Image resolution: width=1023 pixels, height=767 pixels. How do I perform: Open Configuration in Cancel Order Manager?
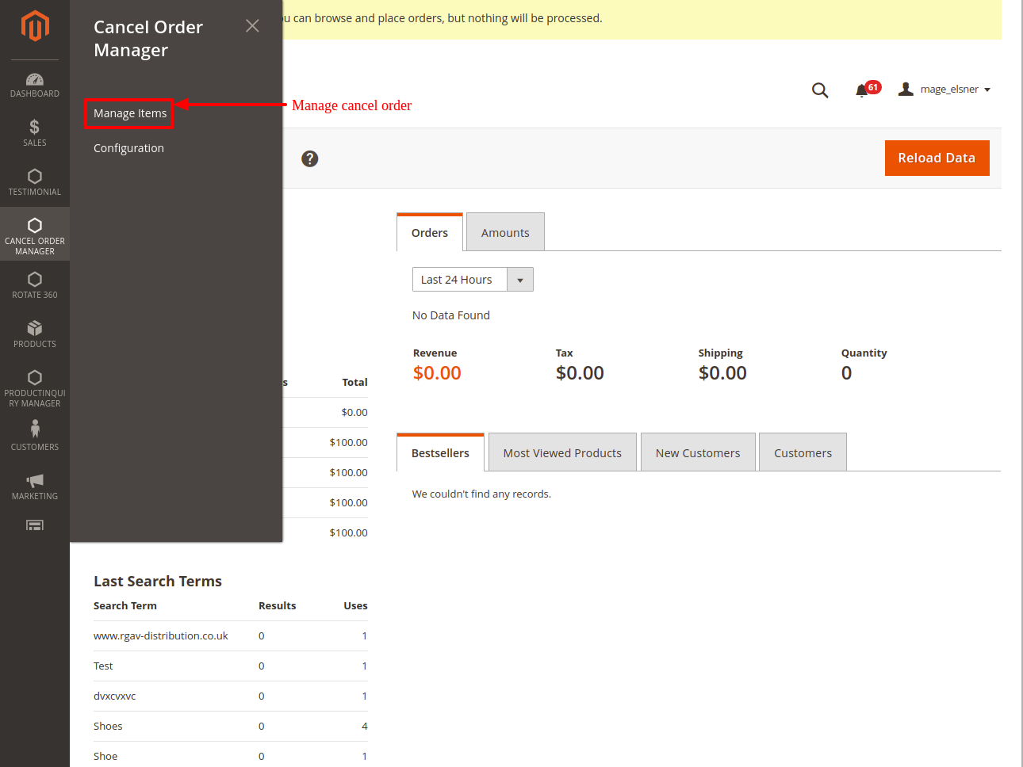[x=128, y=148]
